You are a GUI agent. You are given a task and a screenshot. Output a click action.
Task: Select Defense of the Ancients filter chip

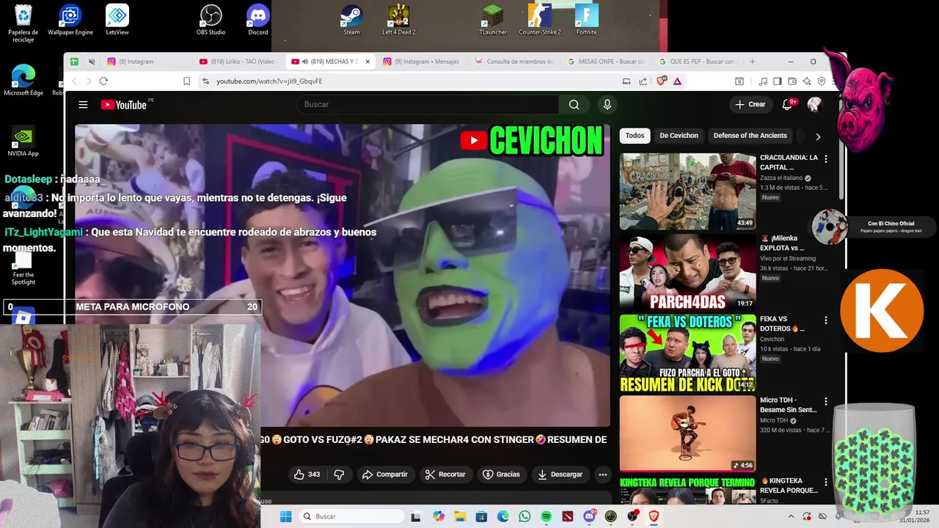(x=750, y=136)
